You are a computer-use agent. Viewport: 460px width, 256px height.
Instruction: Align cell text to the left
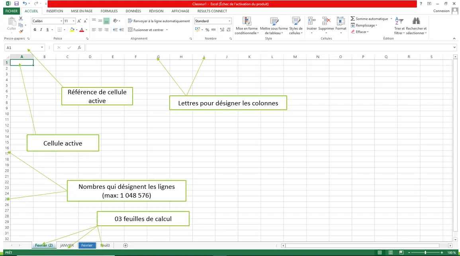[x=94, y=29]
